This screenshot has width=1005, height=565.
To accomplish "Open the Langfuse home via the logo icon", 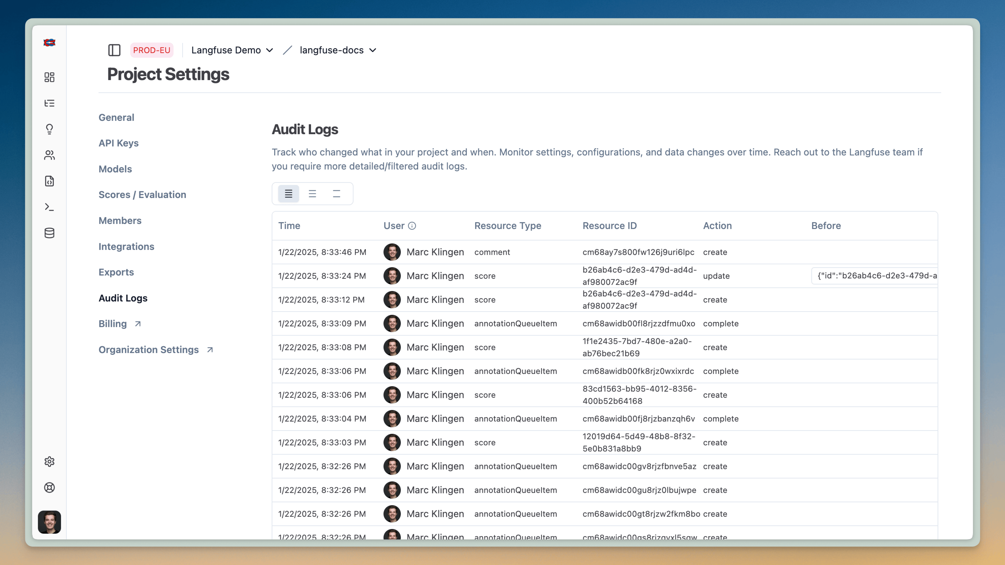I will click(49, 43).
